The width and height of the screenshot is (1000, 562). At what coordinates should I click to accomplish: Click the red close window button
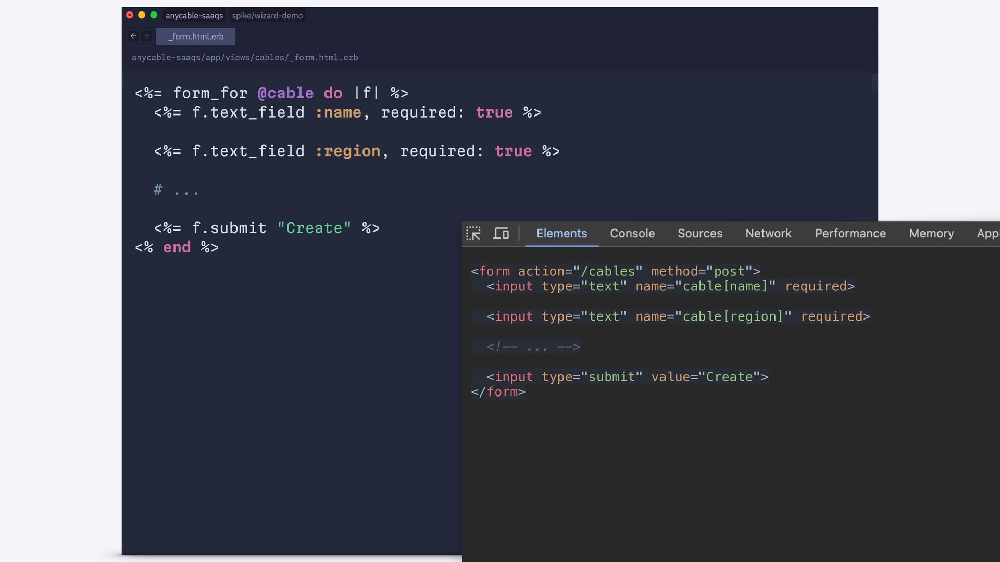[x=130, y=15]
